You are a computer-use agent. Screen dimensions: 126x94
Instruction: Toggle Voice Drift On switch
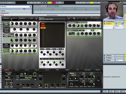(x=11, y=84)
